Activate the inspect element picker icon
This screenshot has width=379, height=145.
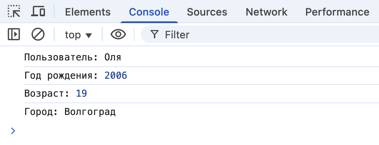click(x=14, y=12)
